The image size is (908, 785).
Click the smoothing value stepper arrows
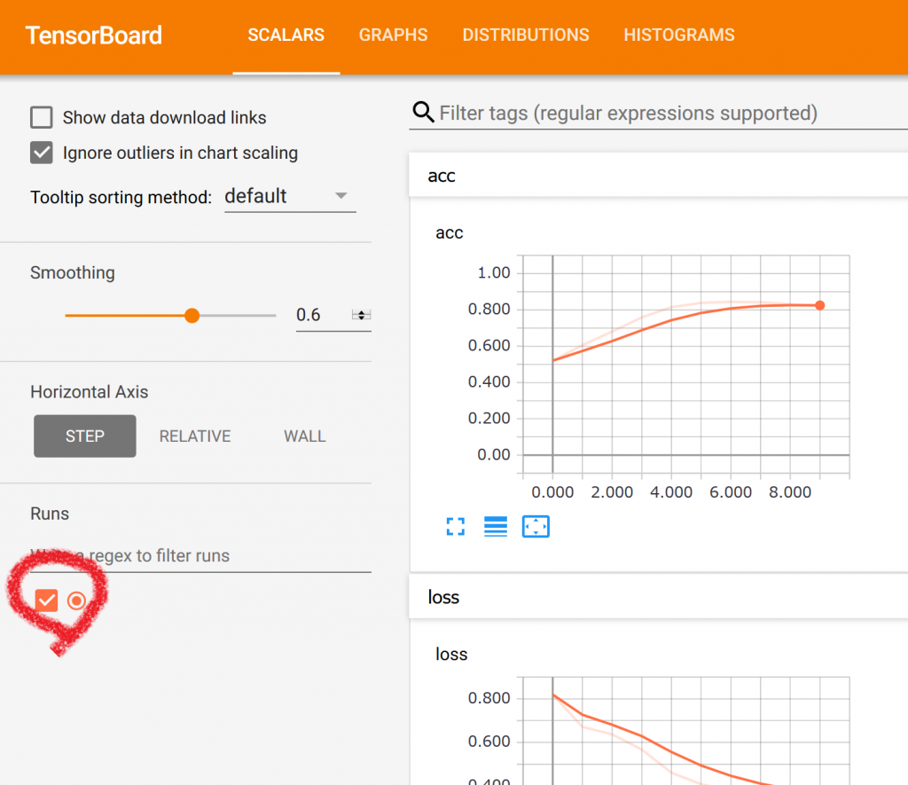click(362, 315)
